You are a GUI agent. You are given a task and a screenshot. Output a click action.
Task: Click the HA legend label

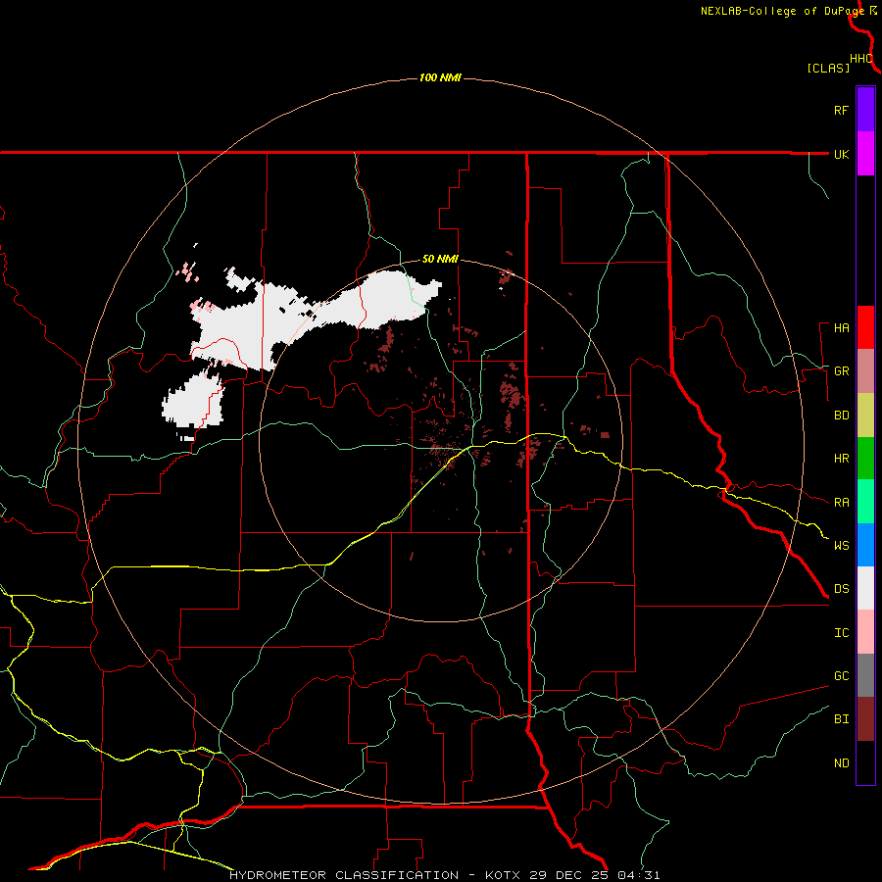841,328
